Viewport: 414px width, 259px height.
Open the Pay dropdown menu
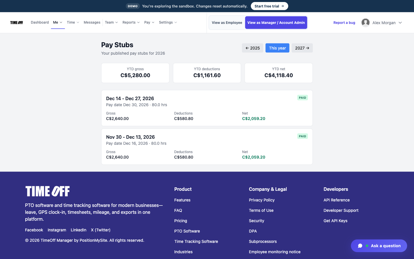click(x=149, y=22)
